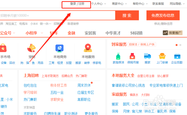Open the 58同镇 nav tab
The width and height of the screenshot is (187, 115).
[x=136, y=33]
